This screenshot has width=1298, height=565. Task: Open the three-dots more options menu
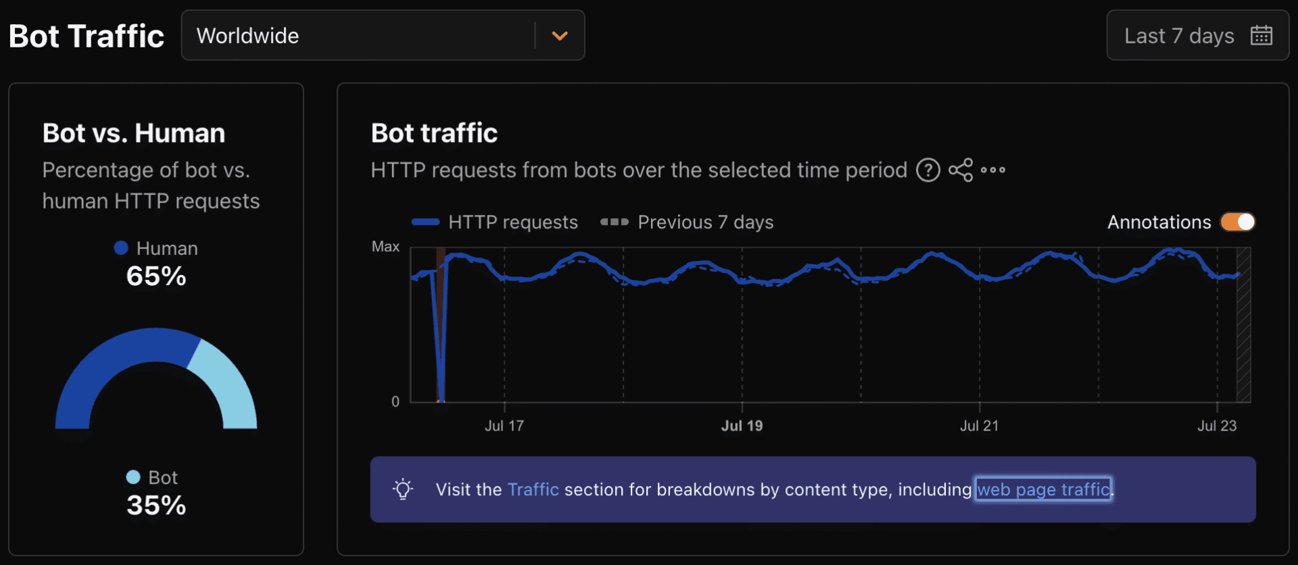[x=993, y=170]
